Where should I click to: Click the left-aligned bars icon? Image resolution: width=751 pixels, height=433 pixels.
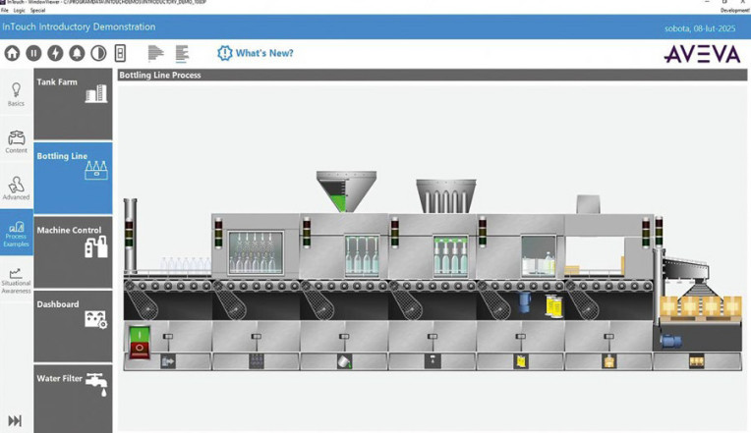coord(155,53)
